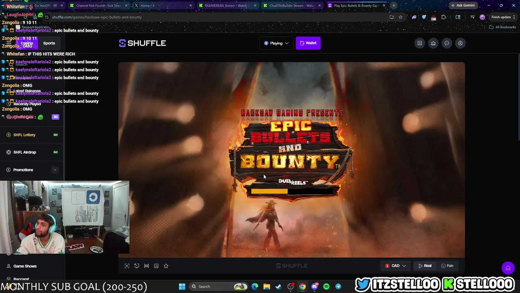This screenshot has width=520, height=293.
Task: Open Telegram from the taskbar
Action: click(338, 286)
